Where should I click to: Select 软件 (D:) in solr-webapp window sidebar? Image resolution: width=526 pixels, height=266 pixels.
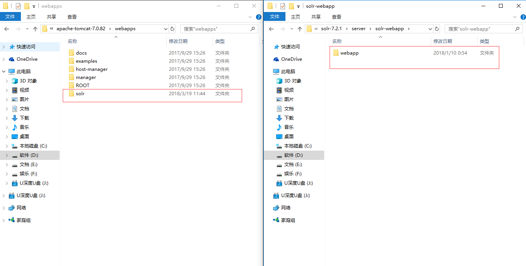point(294,155)
